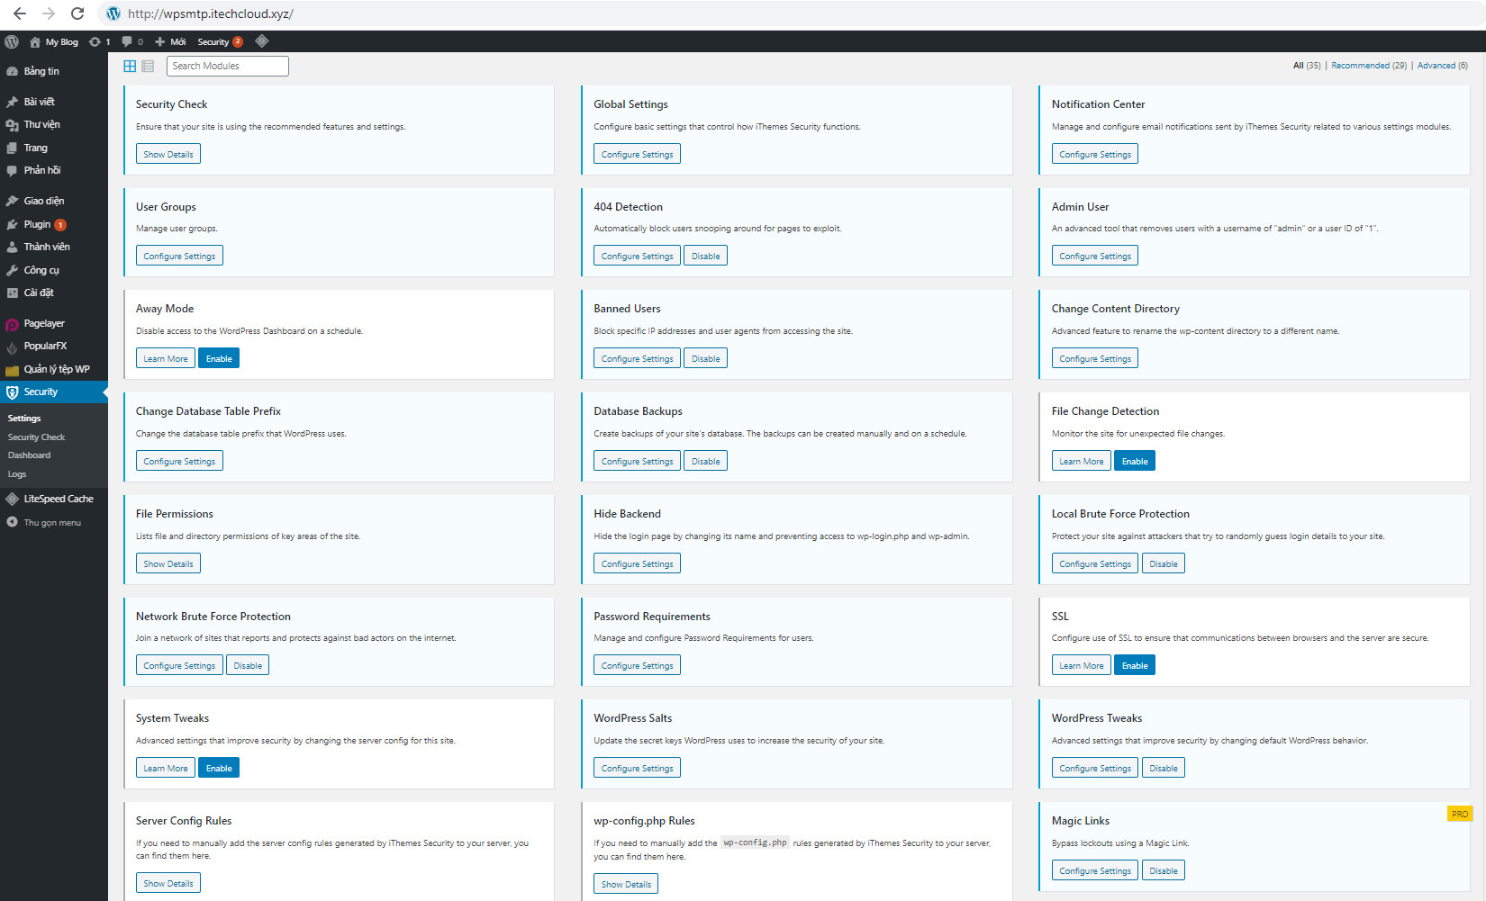This screenshot has width=1486, height=901.
Task: Disable 404 Detection module
Action: click(x=705, y=256)
